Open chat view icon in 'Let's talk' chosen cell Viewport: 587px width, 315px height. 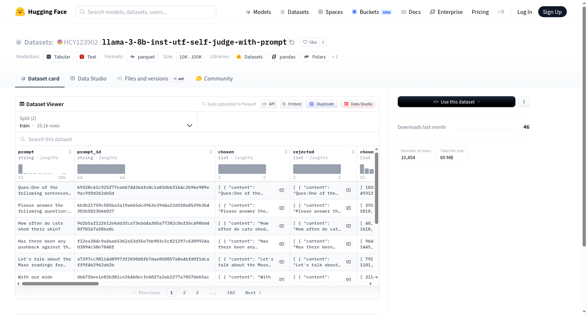coord(282,262)
